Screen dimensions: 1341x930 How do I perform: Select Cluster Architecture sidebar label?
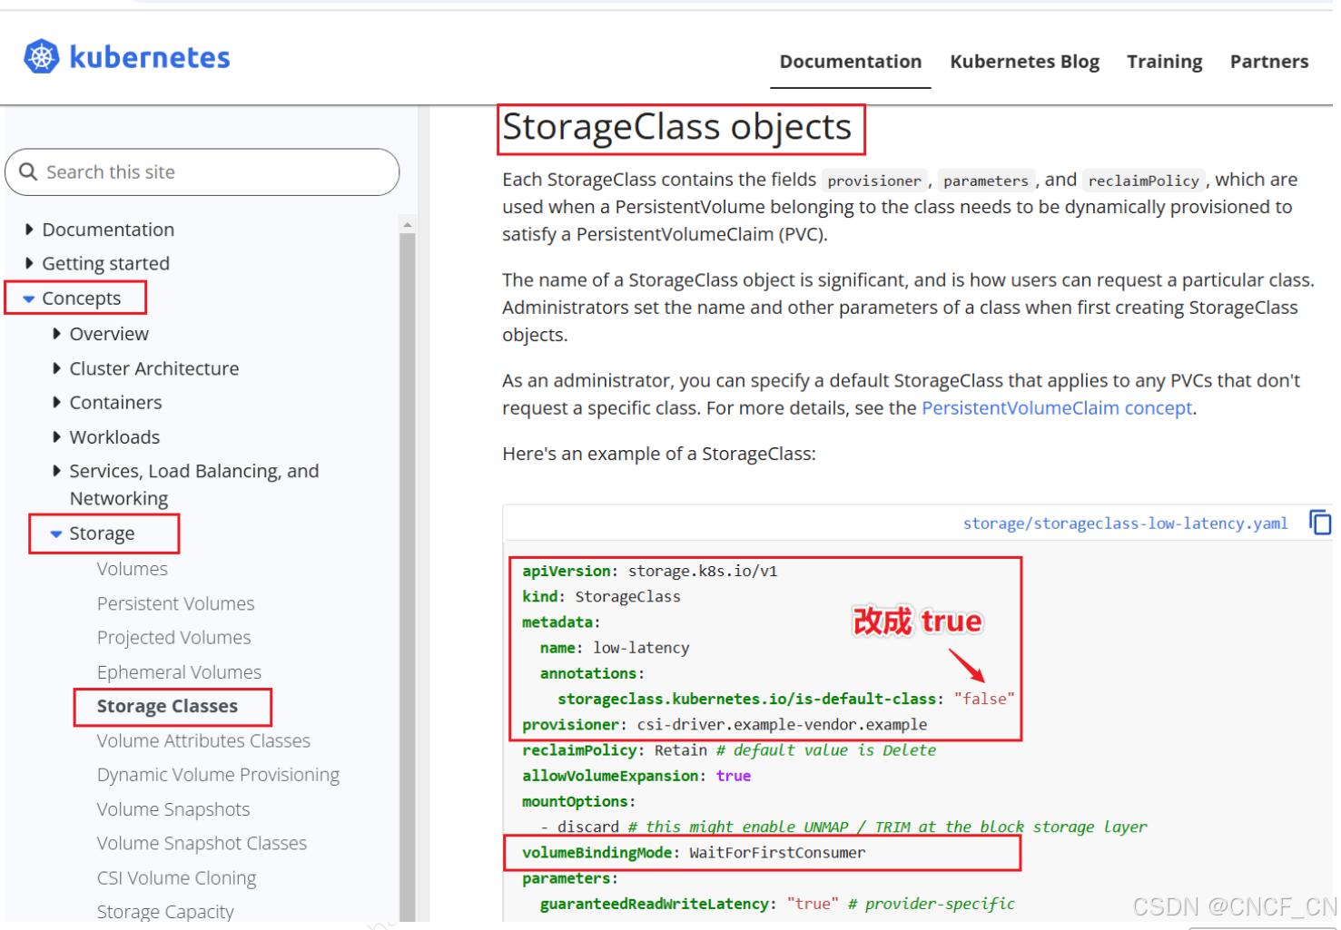[x=154, y=368]
